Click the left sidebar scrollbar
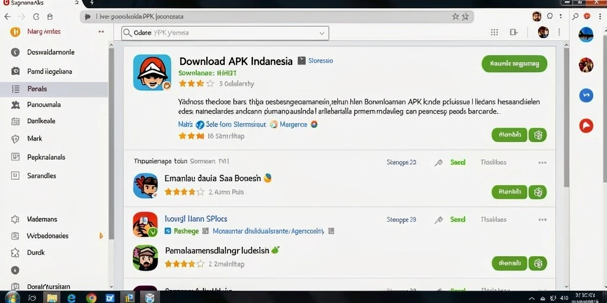 pyautogui.click(x=111, y=143)
